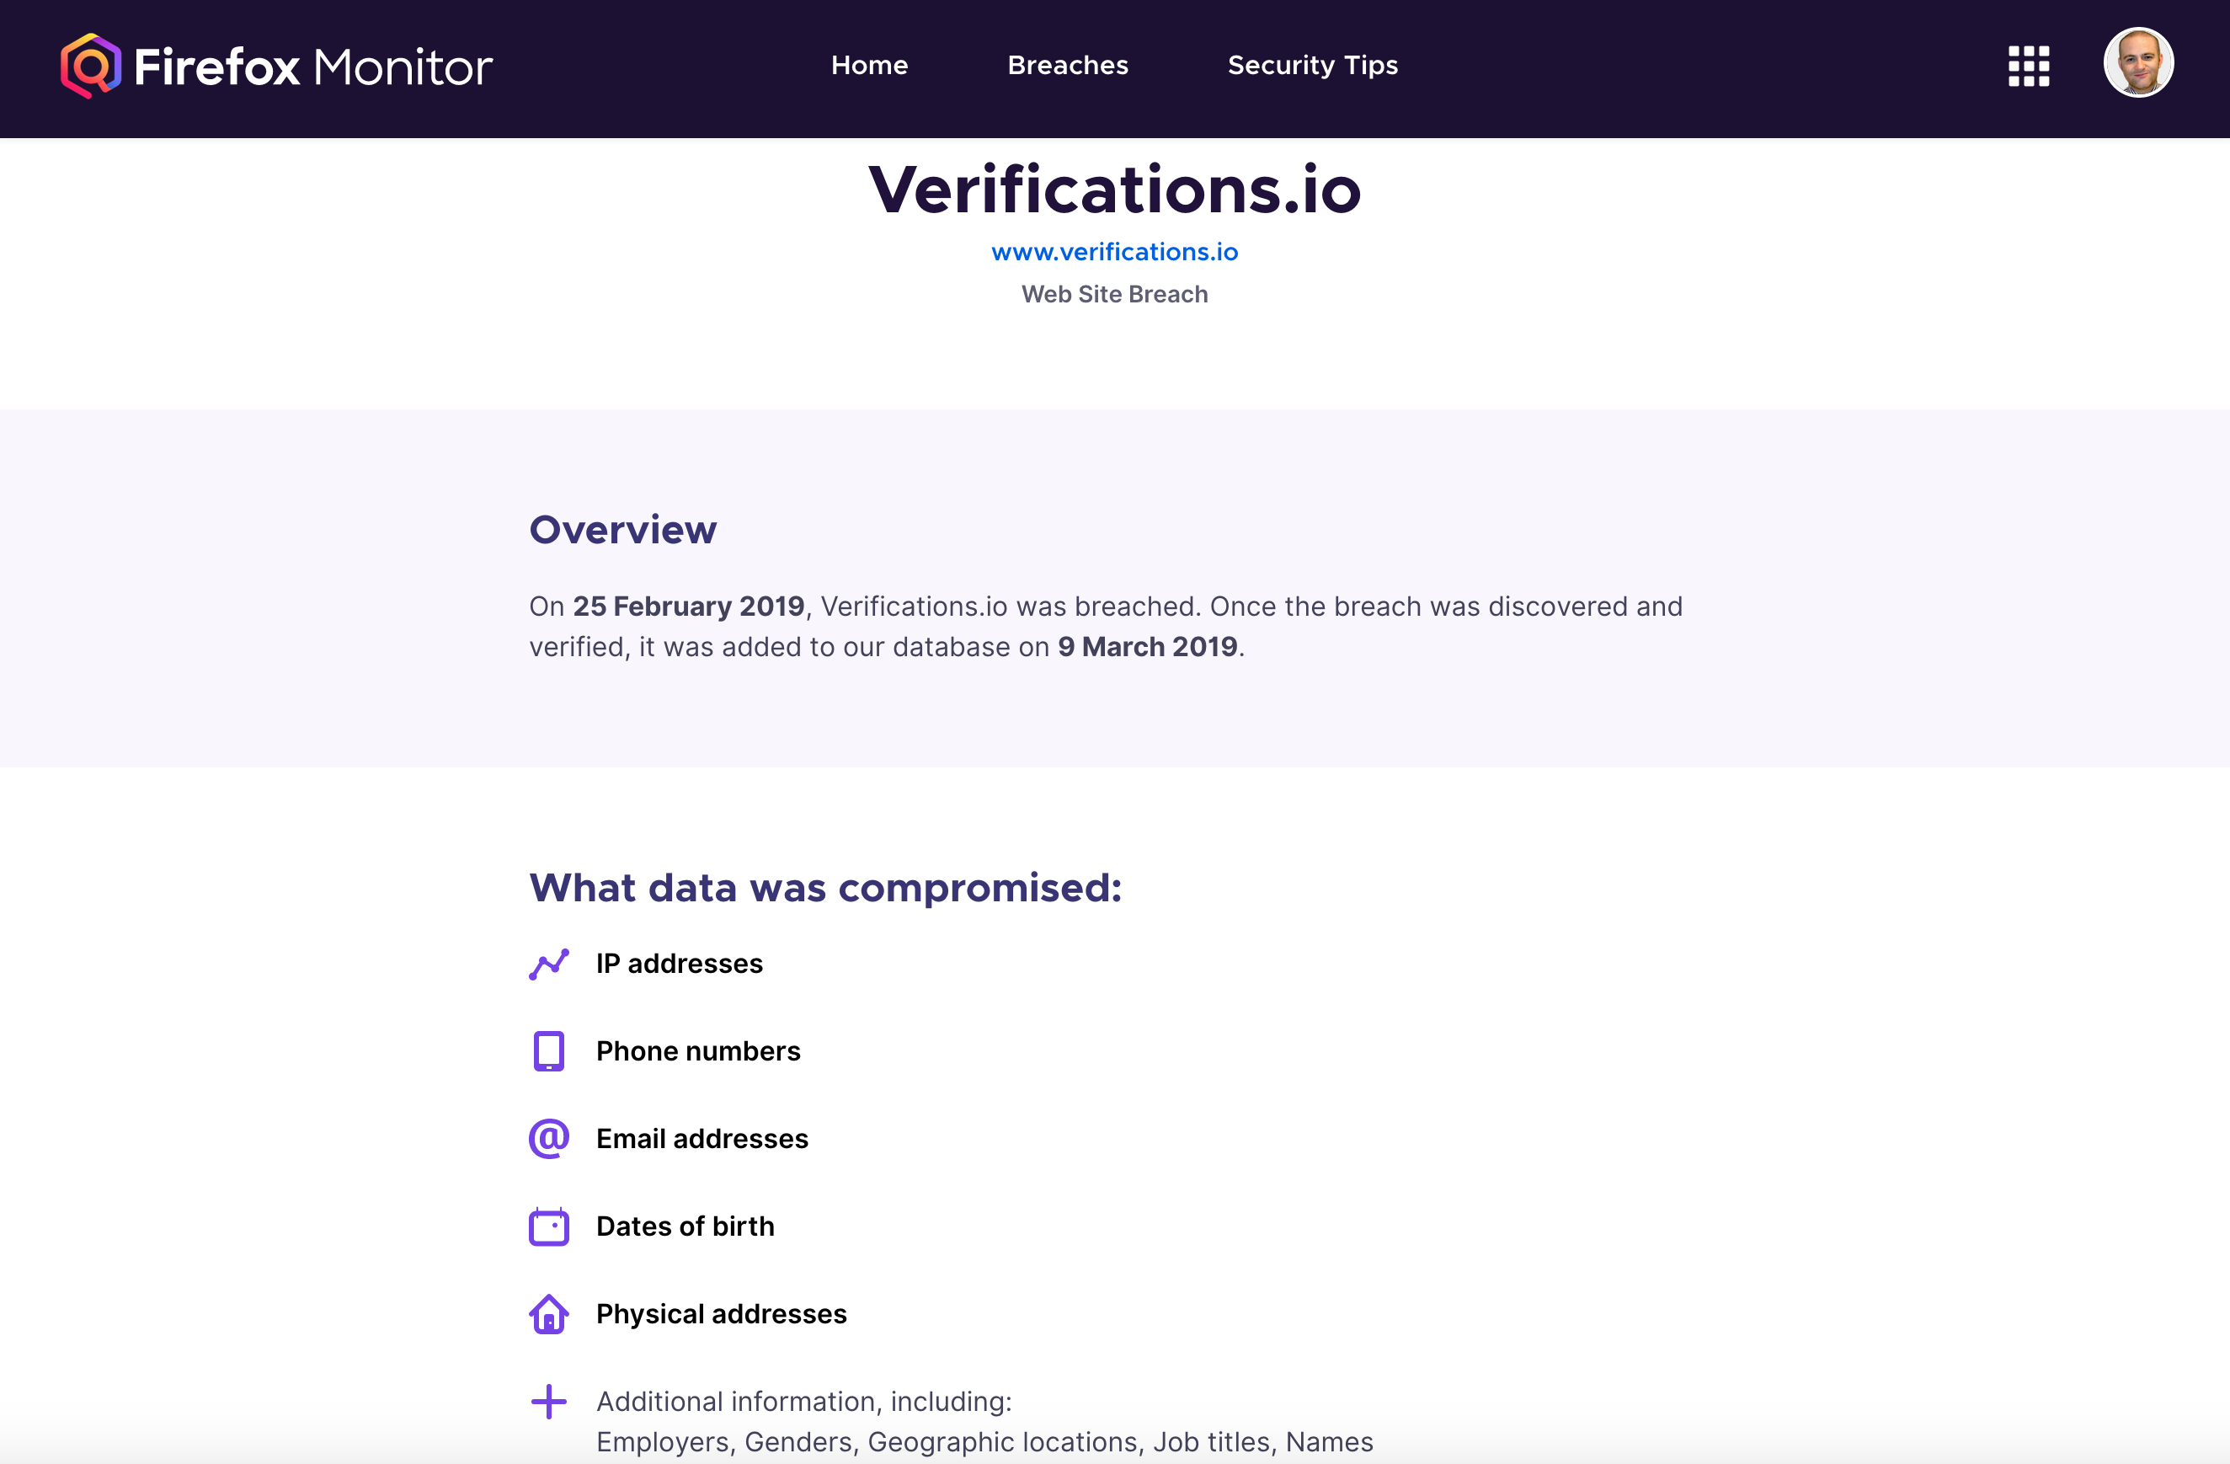Click the Email addresses @ icon
The height and width of the screenshot is (1464, 2230).
point(549,1139)
